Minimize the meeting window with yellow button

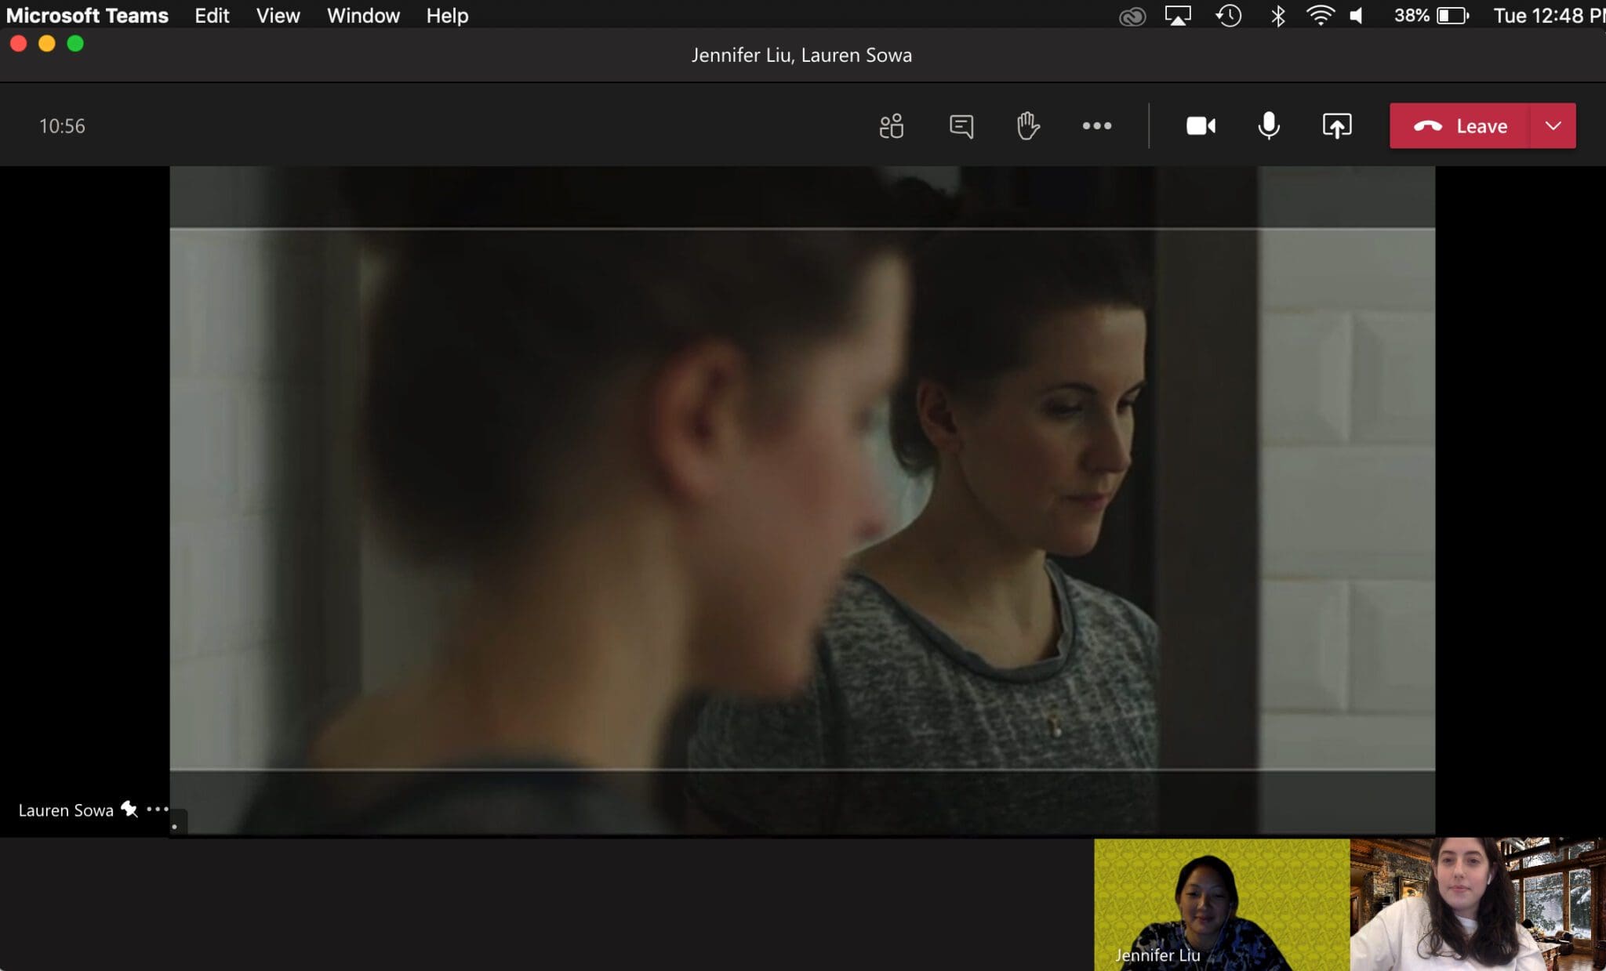tap(47, 44)
